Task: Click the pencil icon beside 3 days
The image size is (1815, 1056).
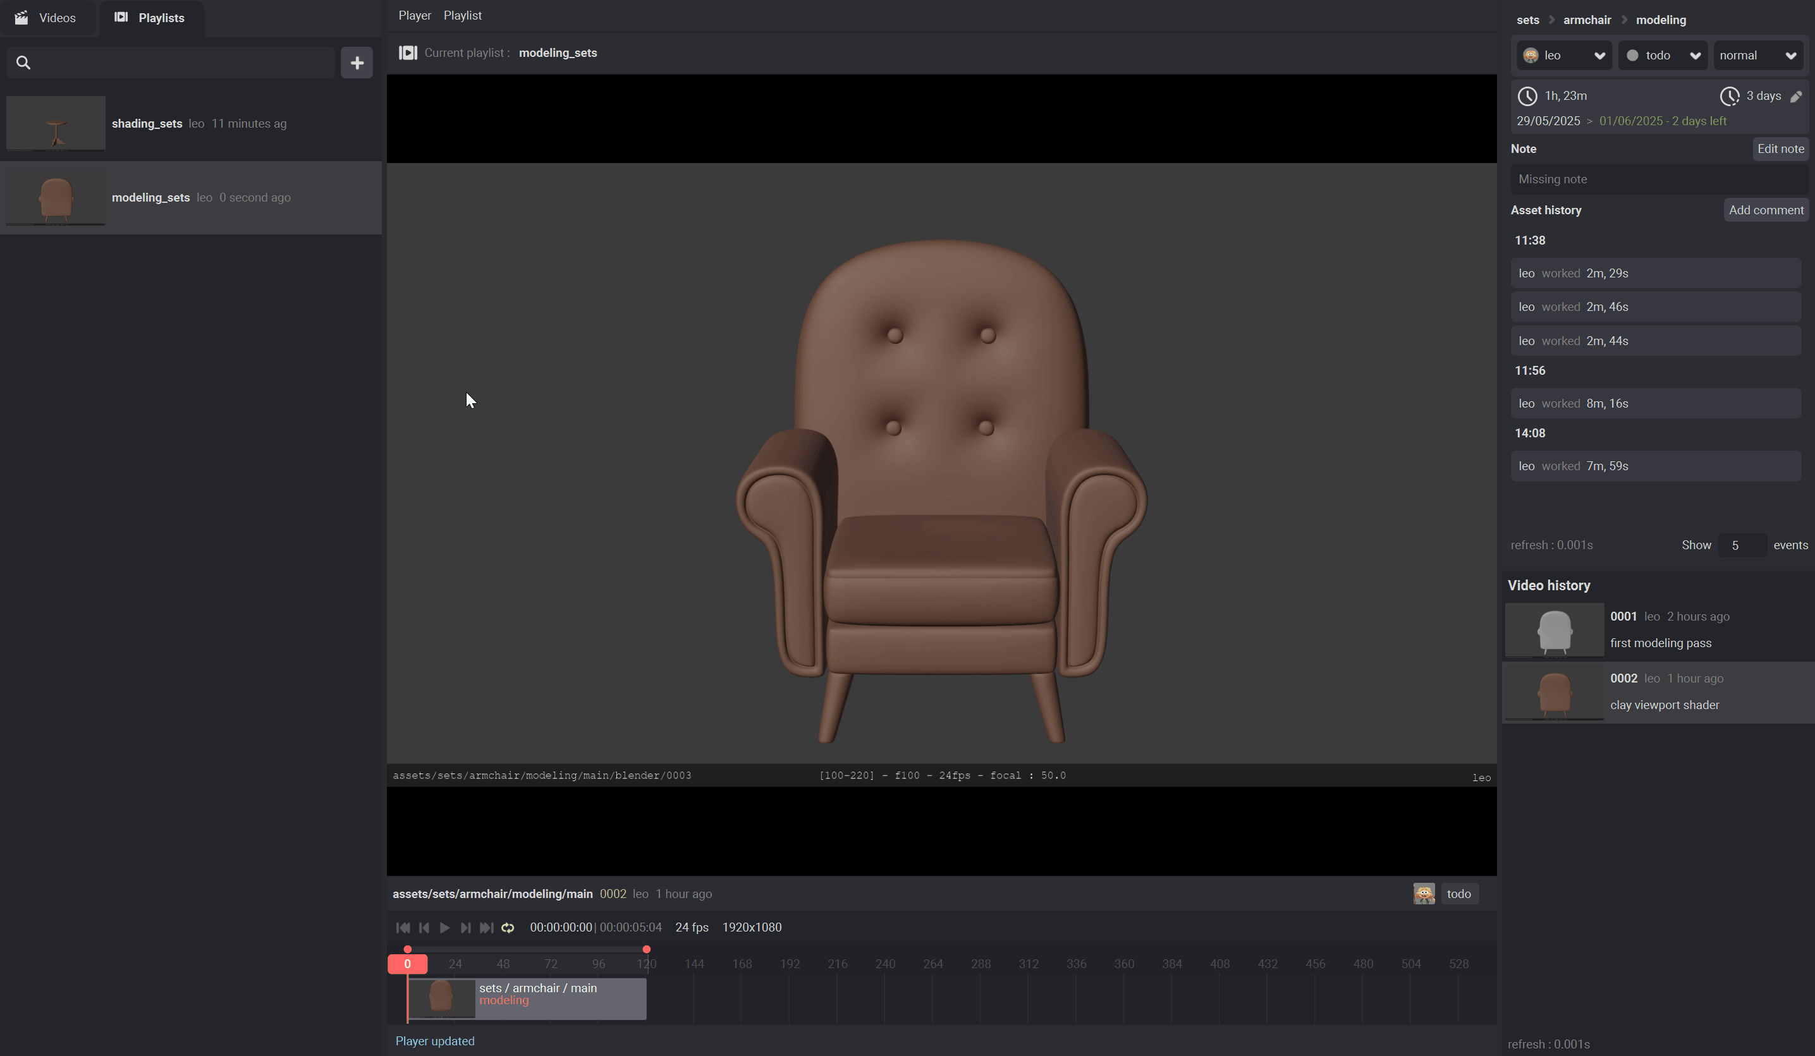Action: (x=1795, y=97)
